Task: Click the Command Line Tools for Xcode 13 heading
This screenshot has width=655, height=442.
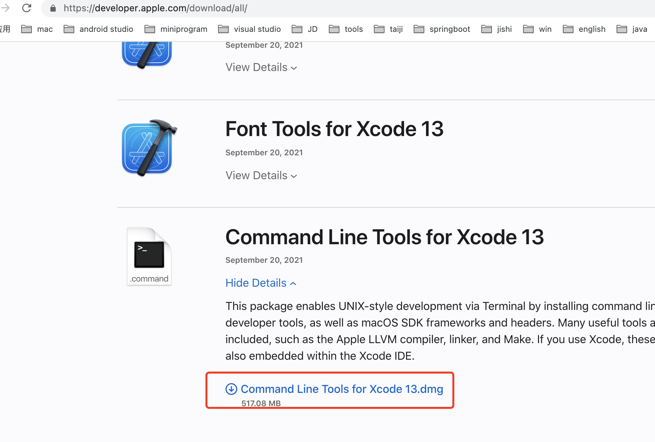Action: coord(385,237)
